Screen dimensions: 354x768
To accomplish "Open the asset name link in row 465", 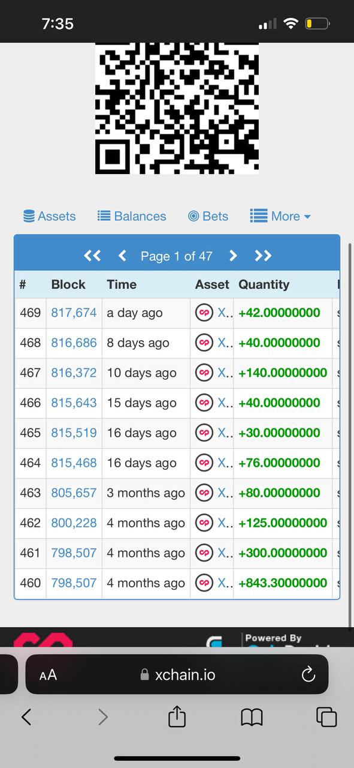I will click(x=224, y=433).
